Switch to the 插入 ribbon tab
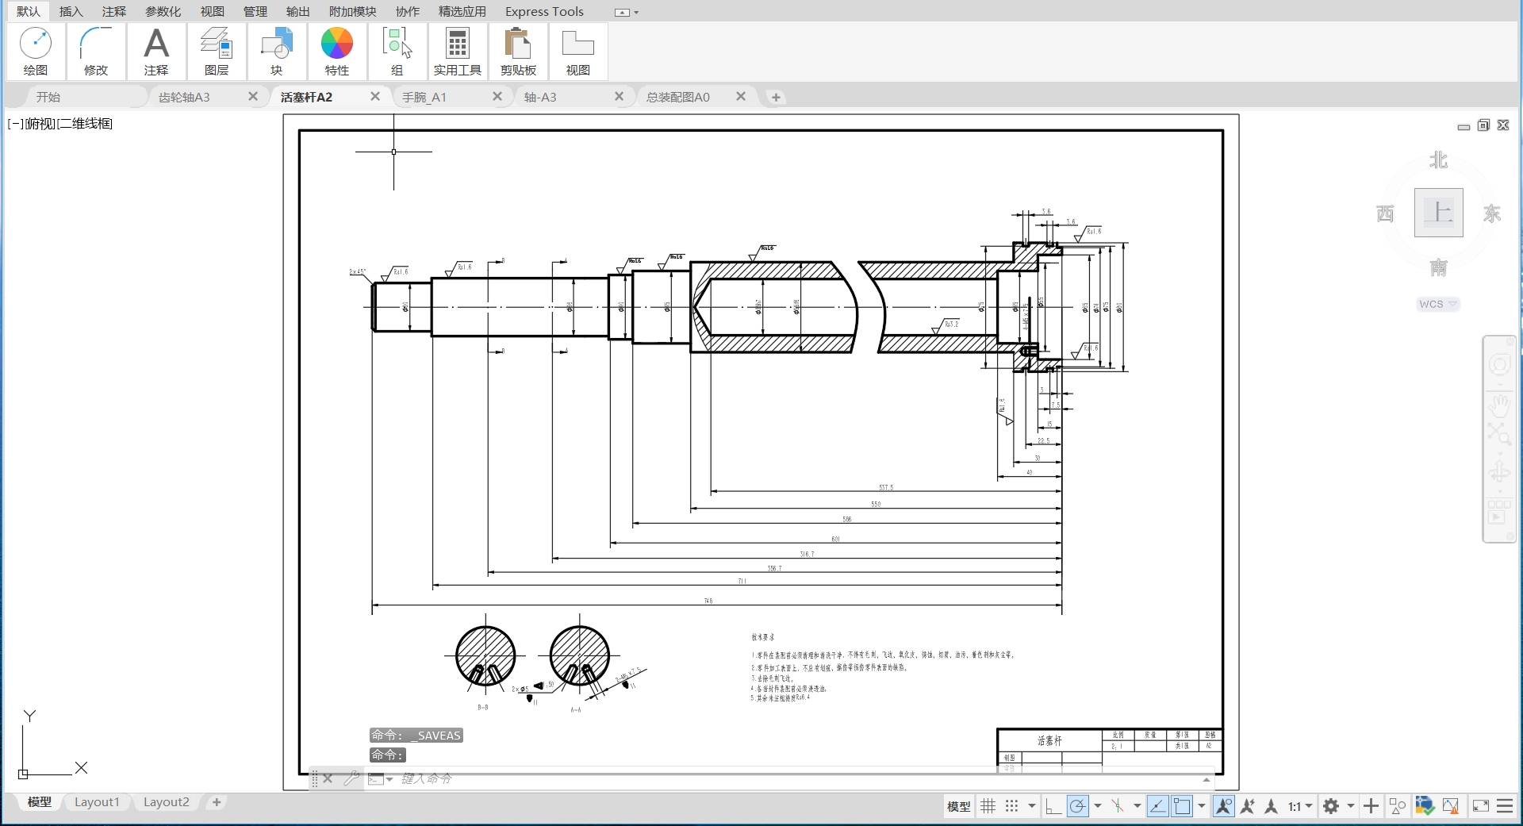The height and width of the screenshot is (826, 1523). tap(71, 11)
